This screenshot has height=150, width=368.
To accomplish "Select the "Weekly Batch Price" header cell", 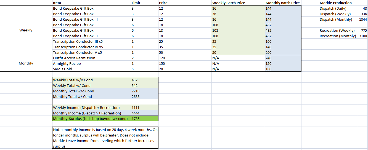I will [x=238, y=3].
